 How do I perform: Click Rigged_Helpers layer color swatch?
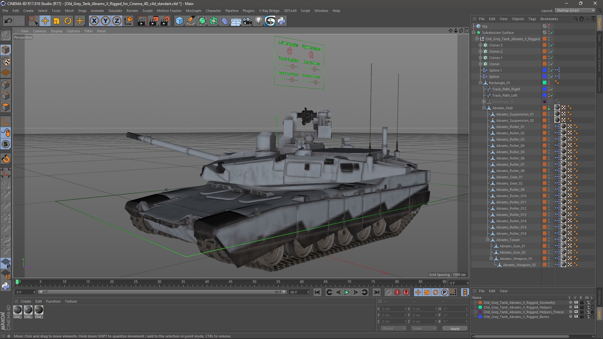click(x=480, y=307)
